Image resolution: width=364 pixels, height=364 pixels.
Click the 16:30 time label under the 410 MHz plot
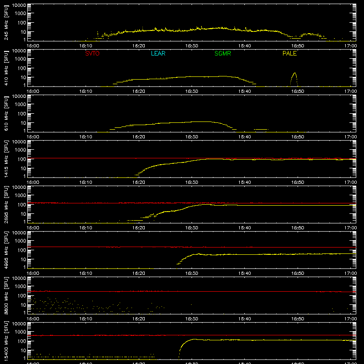pyautogui.click(x=192, y=91)
